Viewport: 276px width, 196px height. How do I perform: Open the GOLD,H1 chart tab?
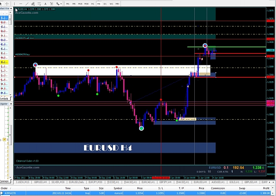[x=234, y=182]
